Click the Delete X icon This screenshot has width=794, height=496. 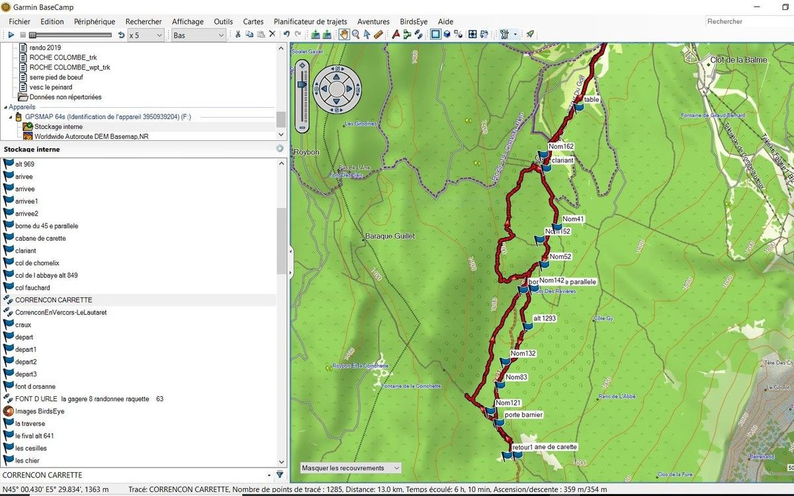(272, 35)
